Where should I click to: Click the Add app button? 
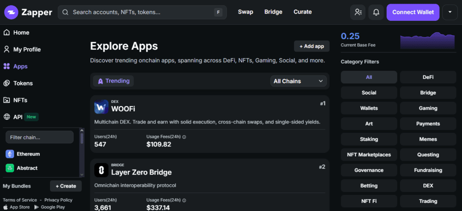tap(311, 46)
